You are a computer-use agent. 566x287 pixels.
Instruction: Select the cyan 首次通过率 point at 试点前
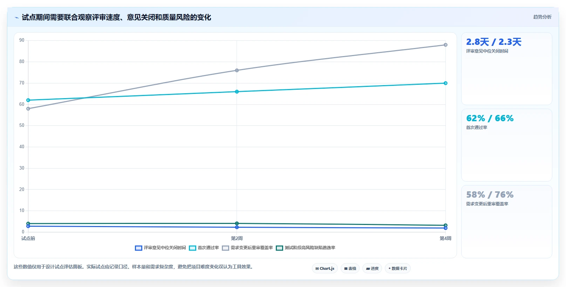pyautogui.click(x=28, y=100)
